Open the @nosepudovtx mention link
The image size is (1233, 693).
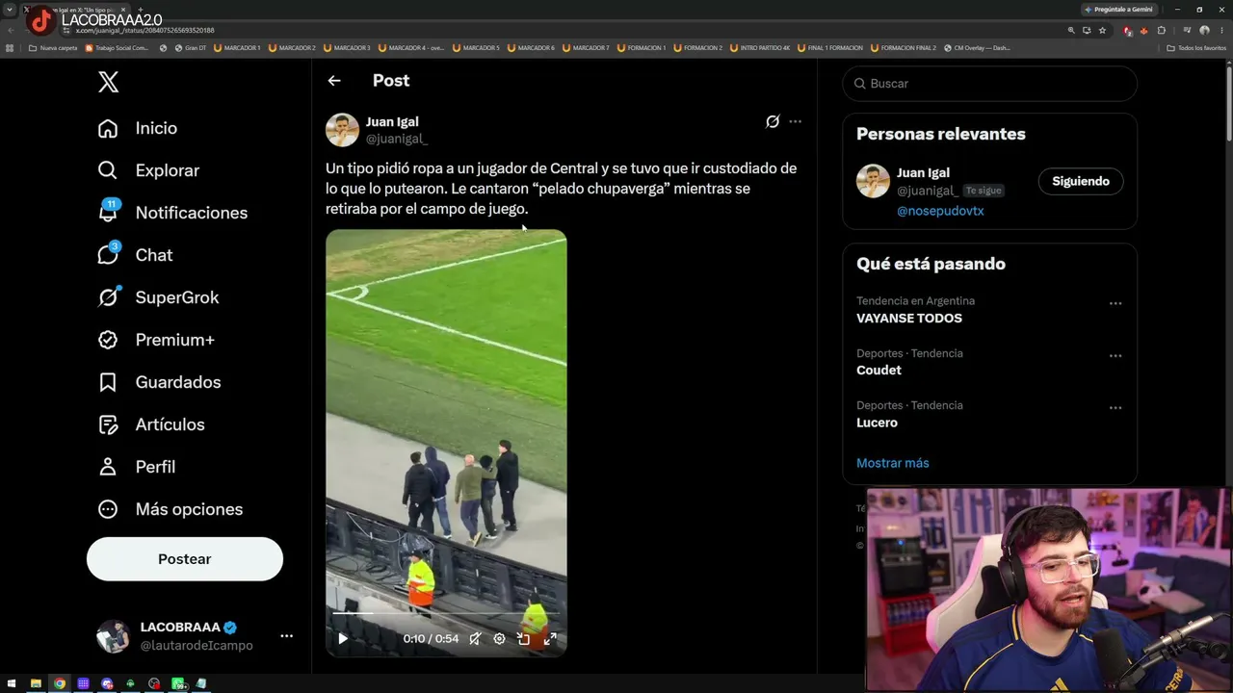coord(940,211)
